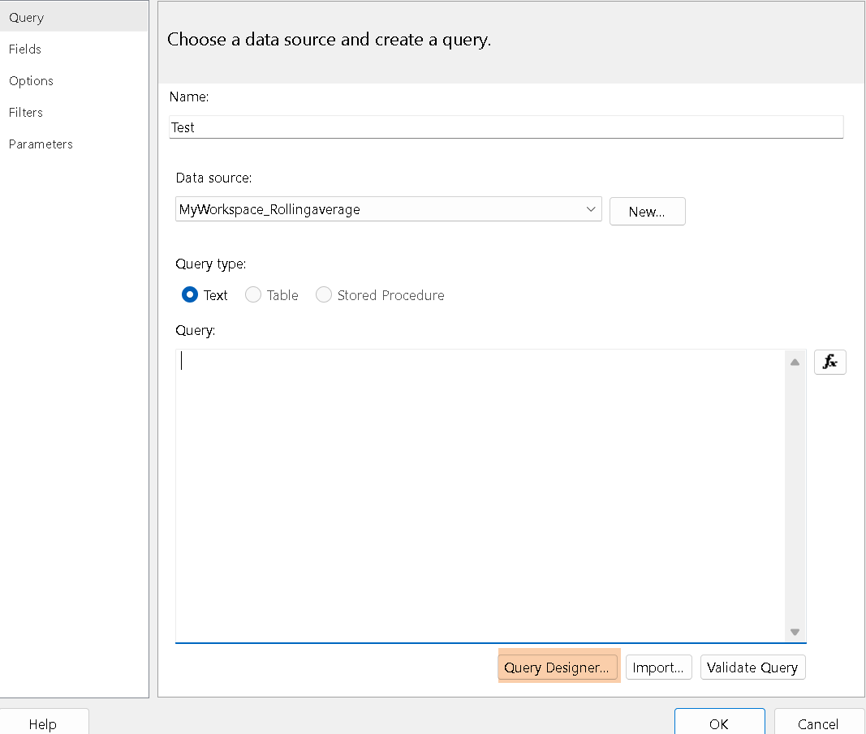Open the fx expression editor button

[829, 362]
